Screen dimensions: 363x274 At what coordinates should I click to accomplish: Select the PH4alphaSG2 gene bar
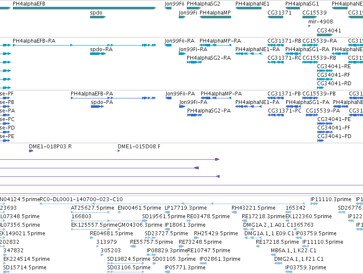194,8
